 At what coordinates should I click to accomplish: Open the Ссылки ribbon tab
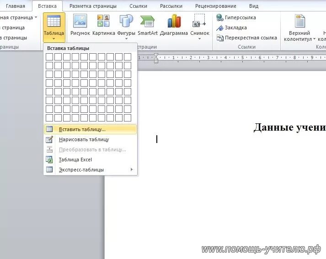click(x=138, y=6)
